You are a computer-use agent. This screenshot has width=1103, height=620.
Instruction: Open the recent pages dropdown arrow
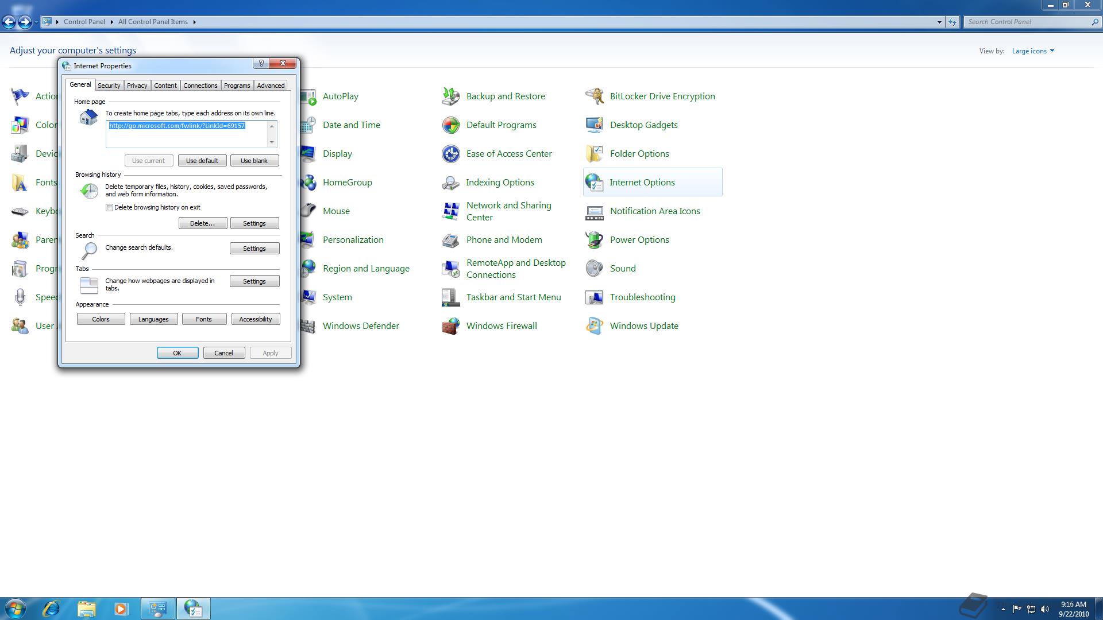click(x=36, y=22)
